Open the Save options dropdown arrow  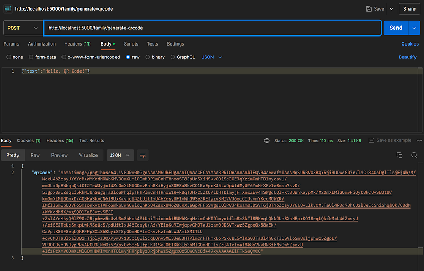tap(391, 9)
